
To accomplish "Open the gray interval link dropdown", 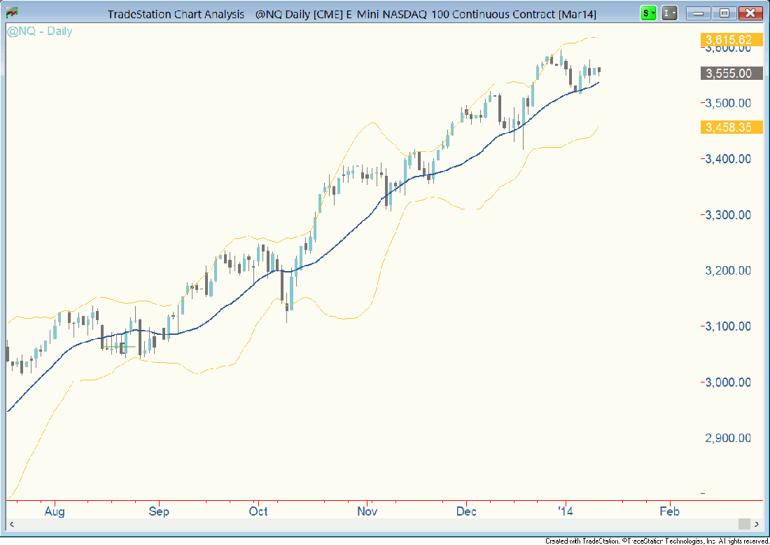I will 670,13.
